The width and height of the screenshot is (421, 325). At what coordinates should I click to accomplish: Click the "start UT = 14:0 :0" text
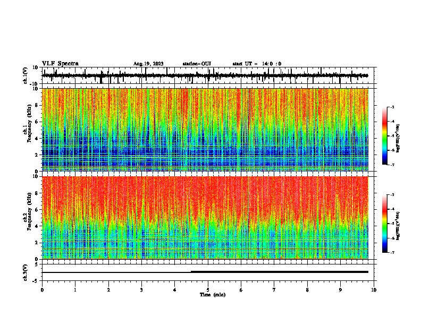(x=257, y=64)
